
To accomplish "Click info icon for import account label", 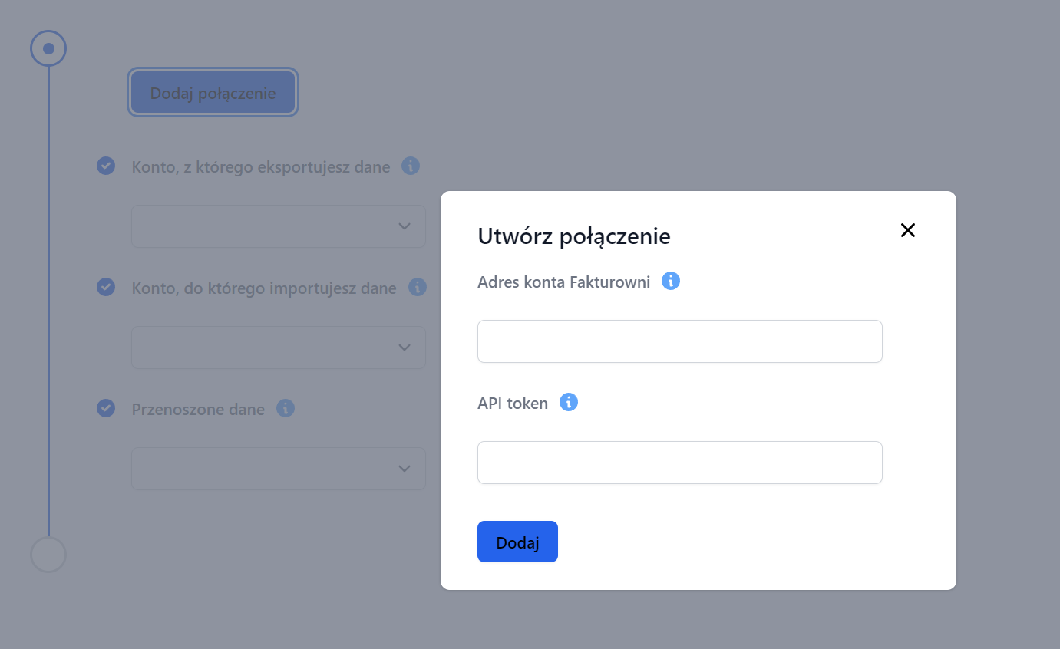I will [418, 287].
